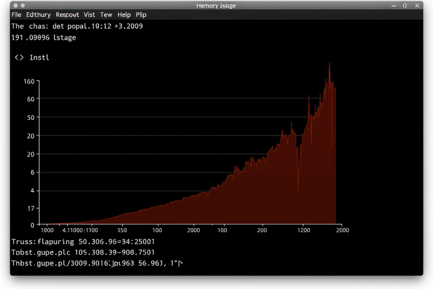The width and height of the screenshot is (433, 289).
Task: Click the line starting 'Truss:flapuring'
Action: click(83, 241)
